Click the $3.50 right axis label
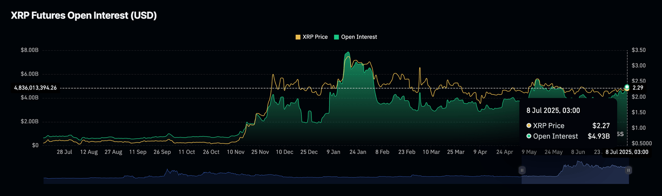This screenshot has width=662, height=196. 639,50
